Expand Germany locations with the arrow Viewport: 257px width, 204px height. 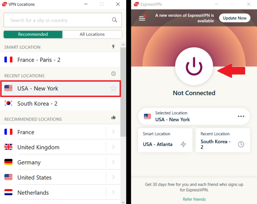click(113, 162)
